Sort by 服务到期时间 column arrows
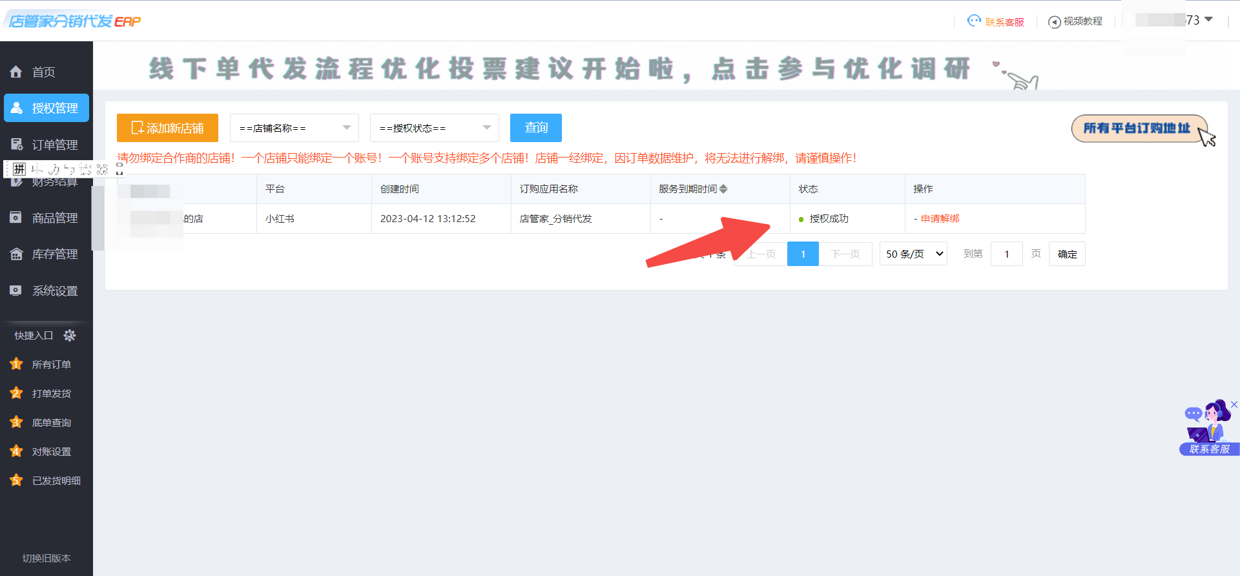This screenshot has height=576, width=1240. [723, 189]
